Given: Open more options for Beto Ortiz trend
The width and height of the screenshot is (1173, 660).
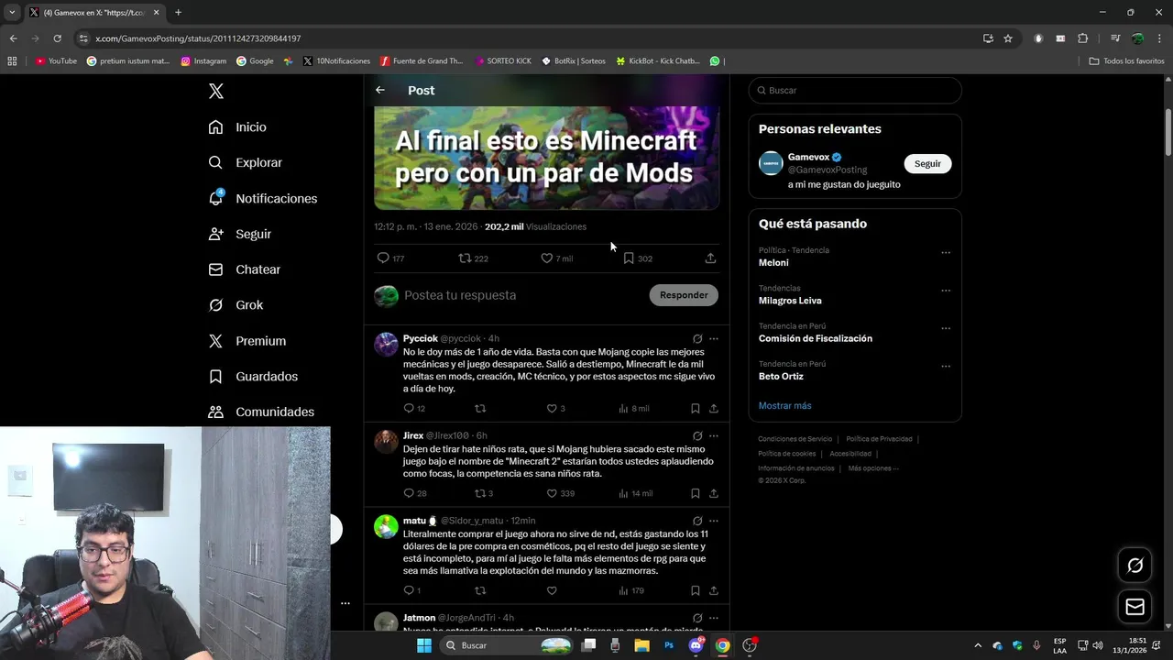Looking at the screenshot, I should coord(946,367).
